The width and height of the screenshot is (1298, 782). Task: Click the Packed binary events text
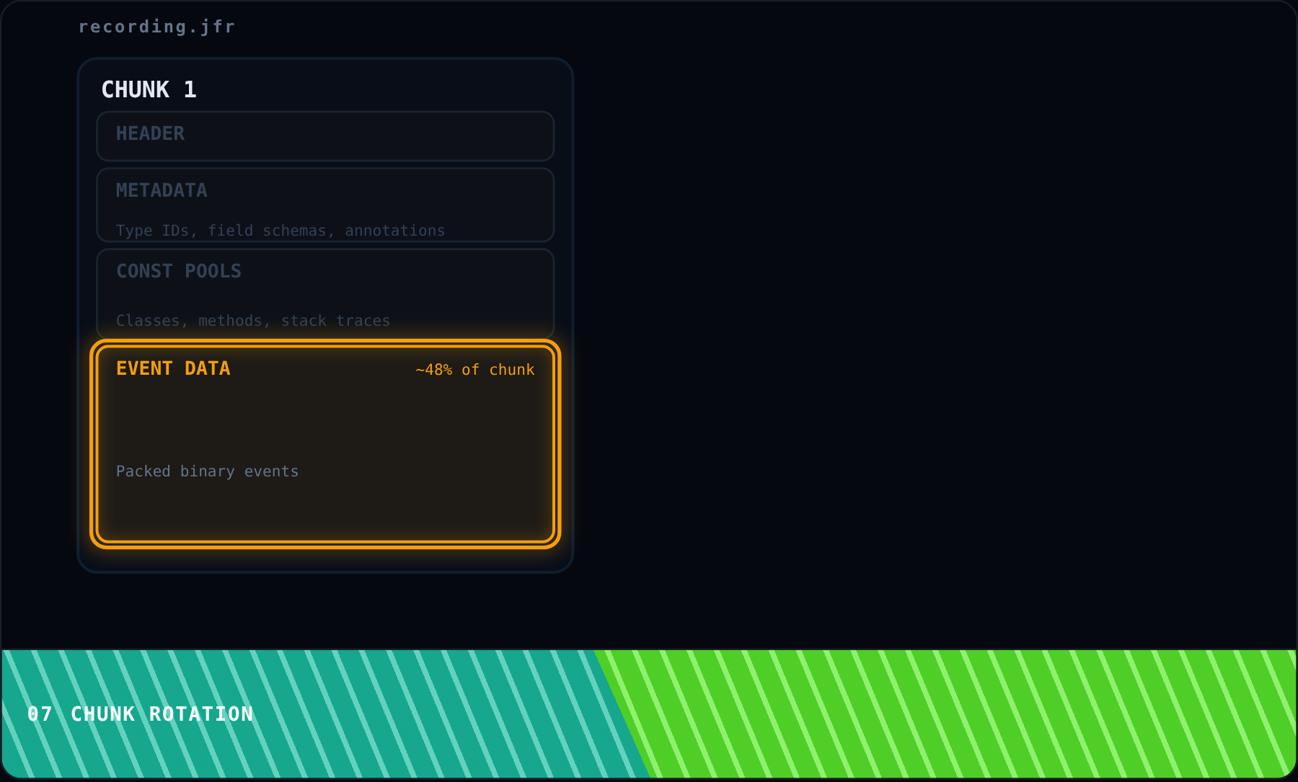(207, 471)
